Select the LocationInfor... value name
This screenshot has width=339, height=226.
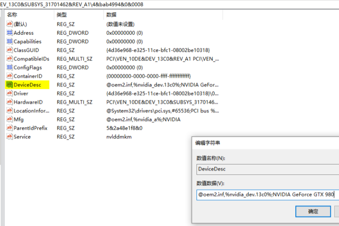coord(31,111)
